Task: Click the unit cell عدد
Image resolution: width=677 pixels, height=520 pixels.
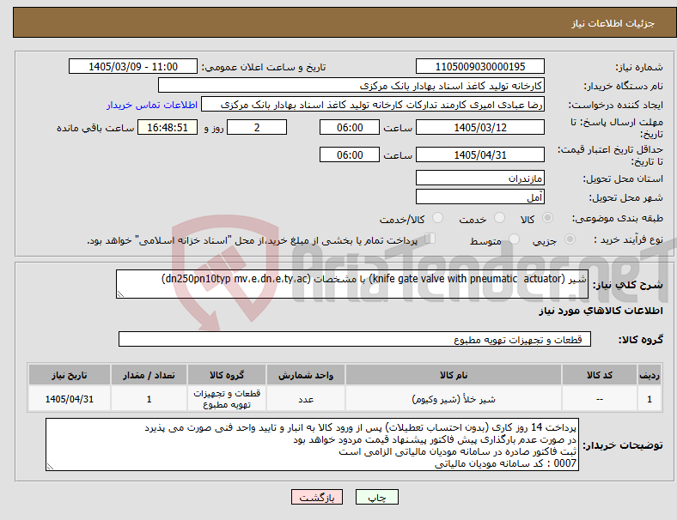Action: coord(306,399)
